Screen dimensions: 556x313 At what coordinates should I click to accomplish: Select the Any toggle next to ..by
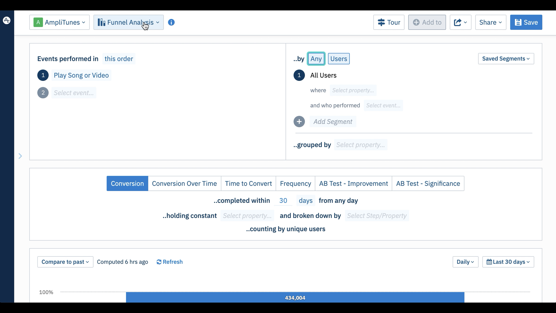[316, 59]
